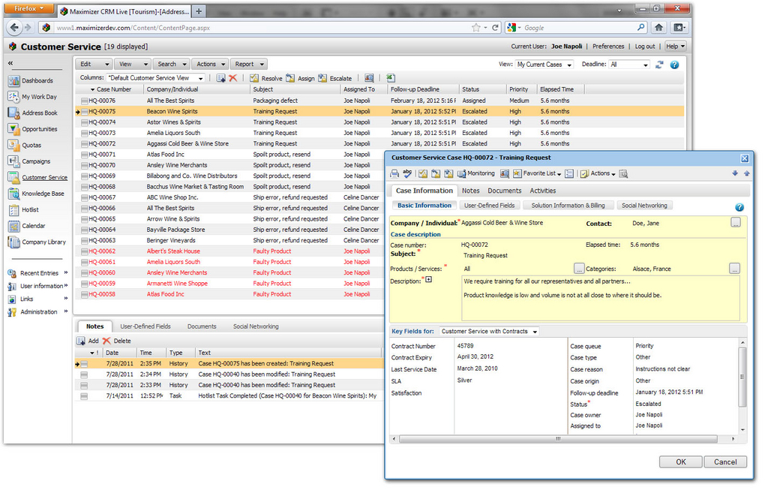
Task: Reload the page in Firefox
Action: 495,28
